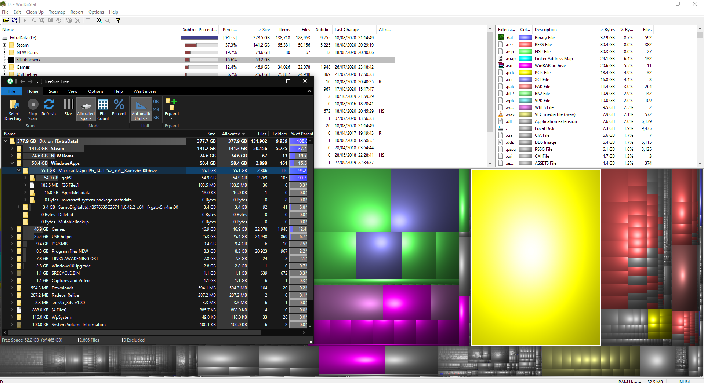Image resolution: width=704 pixels, height=383 pixels.
Task: Expand the gq6$I folder in TreeSize
Action: click(x=25, y=178)
